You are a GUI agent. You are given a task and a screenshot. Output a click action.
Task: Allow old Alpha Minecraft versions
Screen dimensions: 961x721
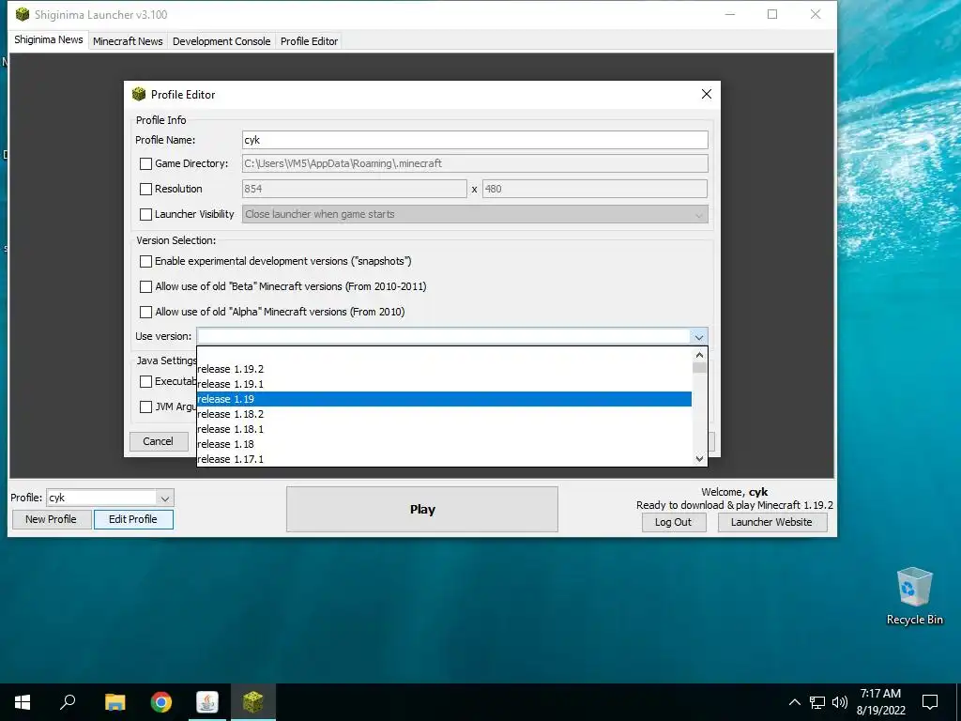coord(145,312)
